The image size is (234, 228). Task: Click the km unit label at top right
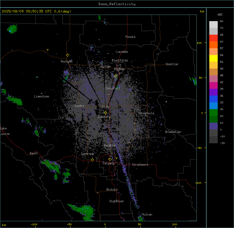[x=202, y=11]
